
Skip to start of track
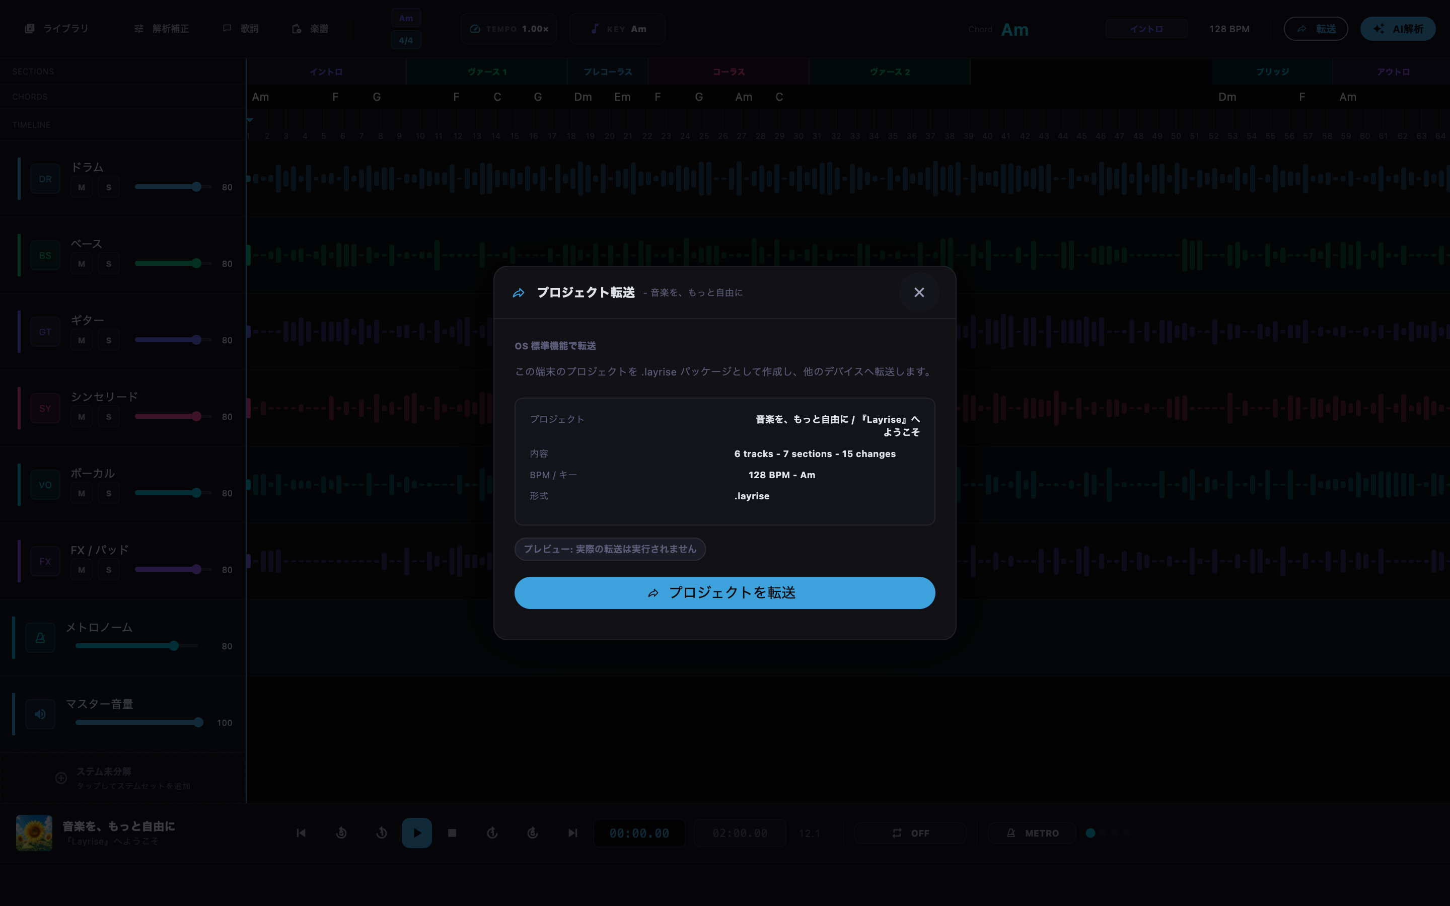click(301, 833)
